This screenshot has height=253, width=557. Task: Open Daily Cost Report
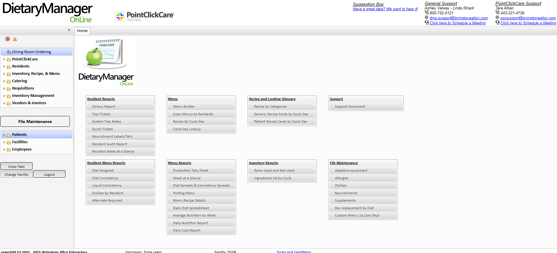[x=201, y=230]
